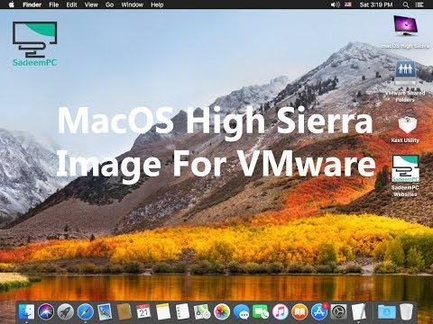433x324 pixels.
Task: Open Reminders list in Dock
Action: click(x=182, y=312)
